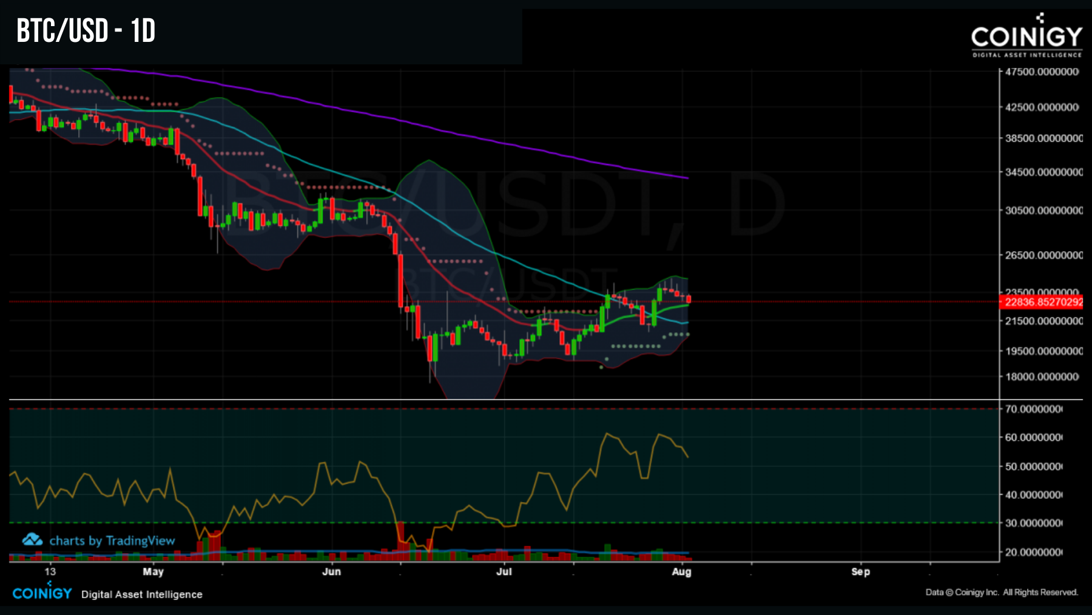The height and width of the screenshot is (615, 1092).
Task: Click the '13' date label on the time axis
Action: coord(50,571)
